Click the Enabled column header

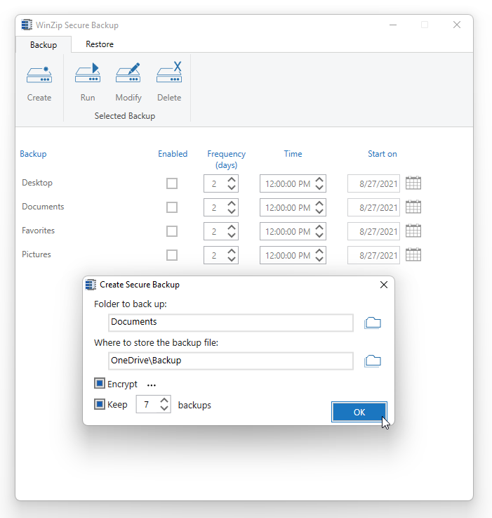[173, 154]
